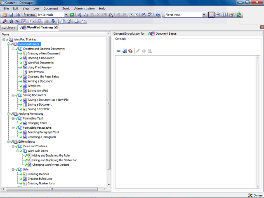Collapse the WordPad Training root node

click(x=4, y=40)
